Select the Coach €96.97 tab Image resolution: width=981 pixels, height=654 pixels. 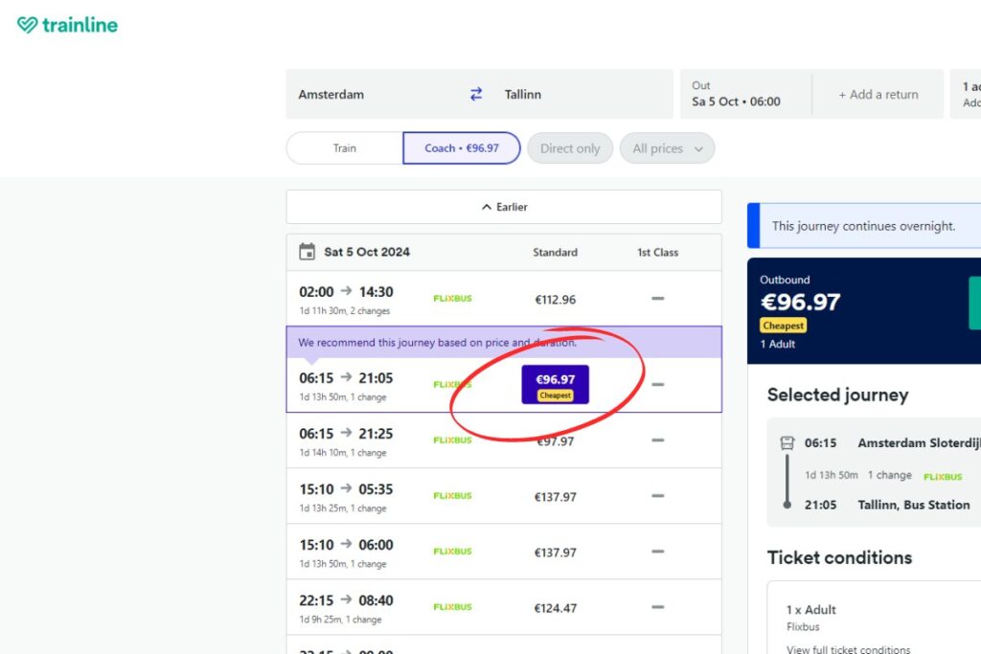[462, 148]
